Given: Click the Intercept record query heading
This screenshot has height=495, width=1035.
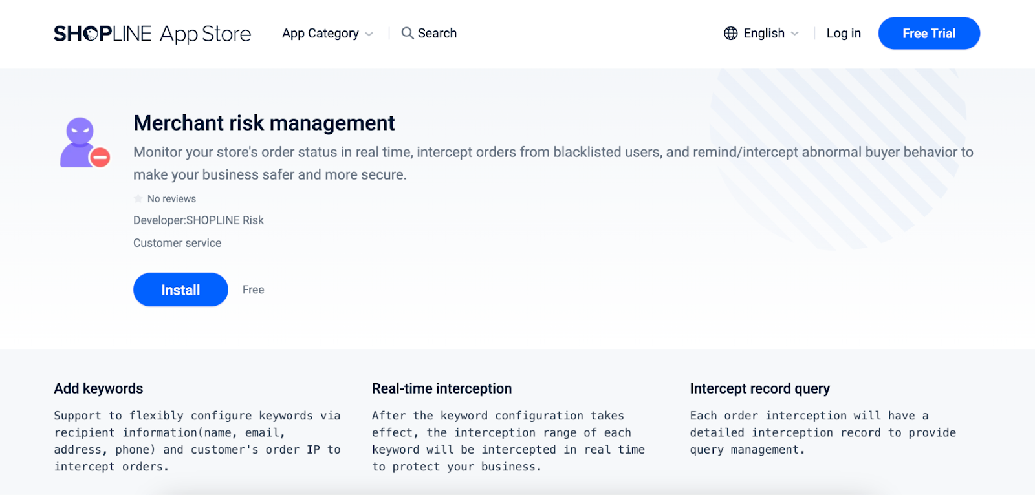Looking at the screenshot, I should pos(759,388).
